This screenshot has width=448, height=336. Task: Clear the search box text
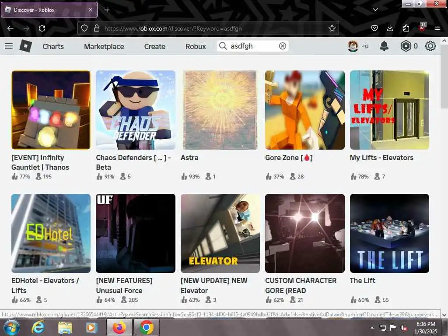(x=283, y=46)
